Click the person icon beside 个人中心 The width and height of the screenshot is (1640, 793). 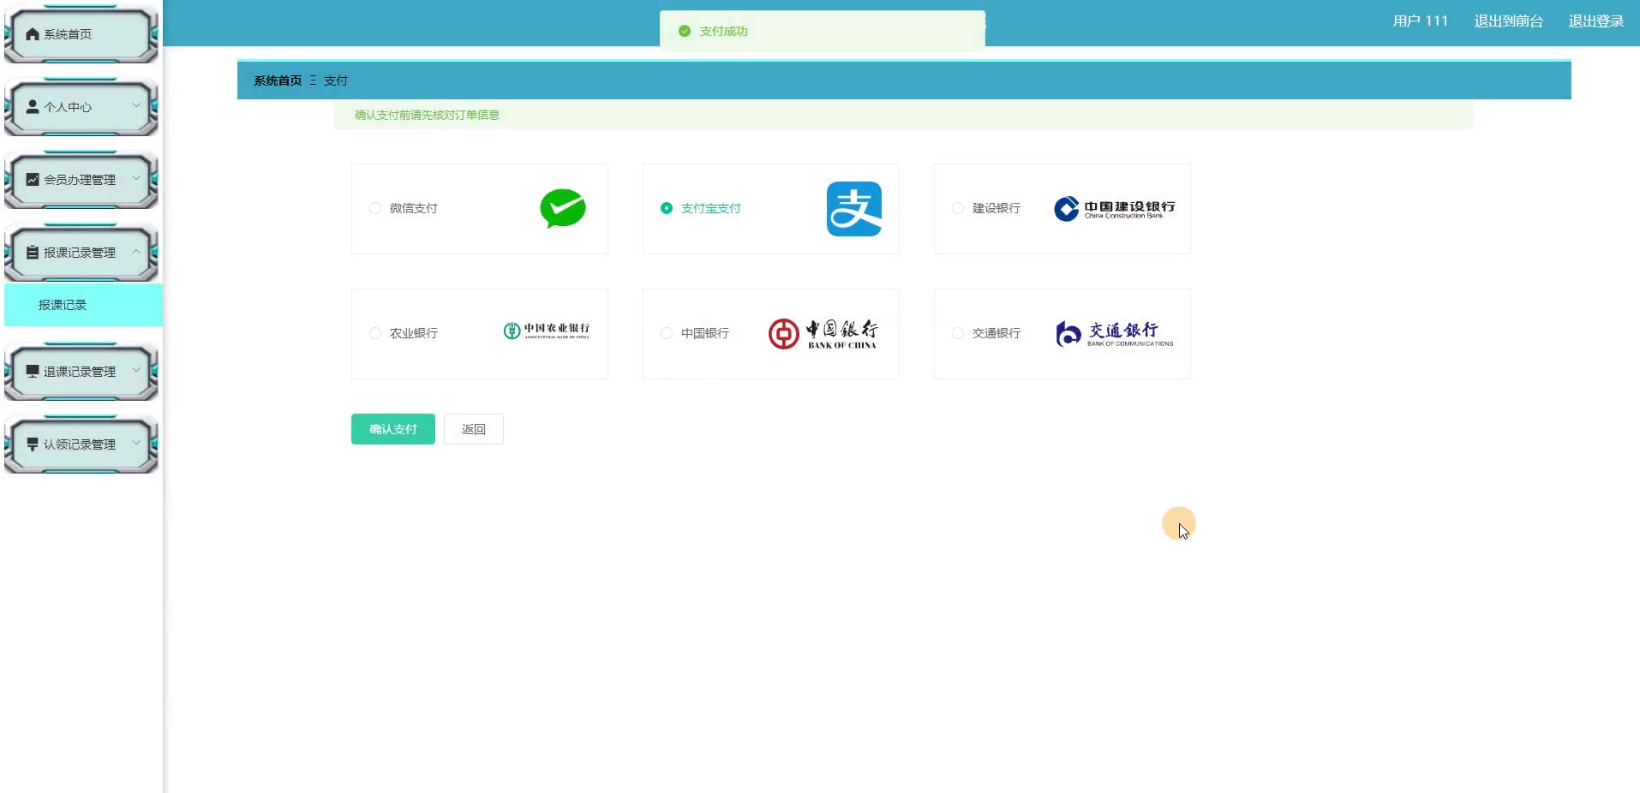(33, 107)
